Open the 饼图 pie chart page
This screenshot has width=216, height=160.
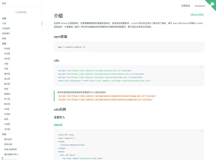[6, 64]
